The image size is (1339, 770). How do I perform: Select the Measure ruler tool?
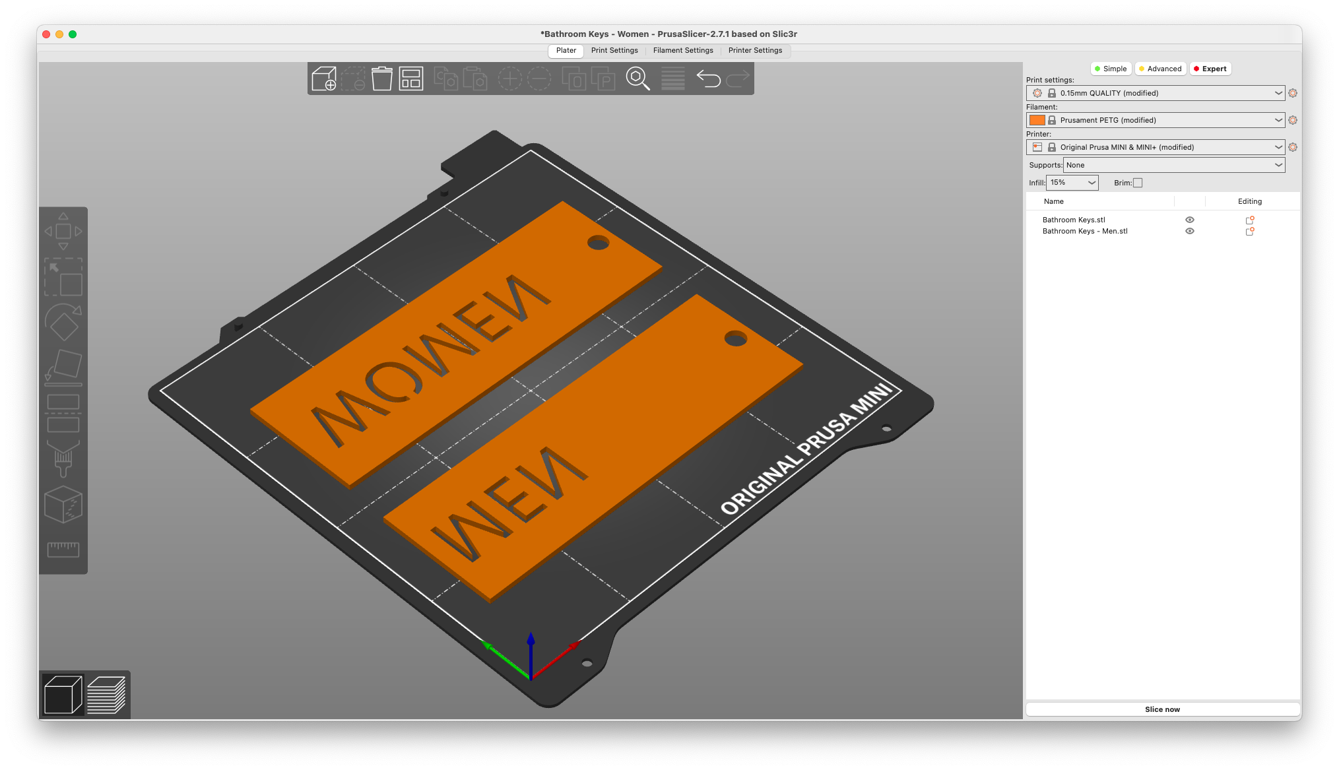[63, 549]
